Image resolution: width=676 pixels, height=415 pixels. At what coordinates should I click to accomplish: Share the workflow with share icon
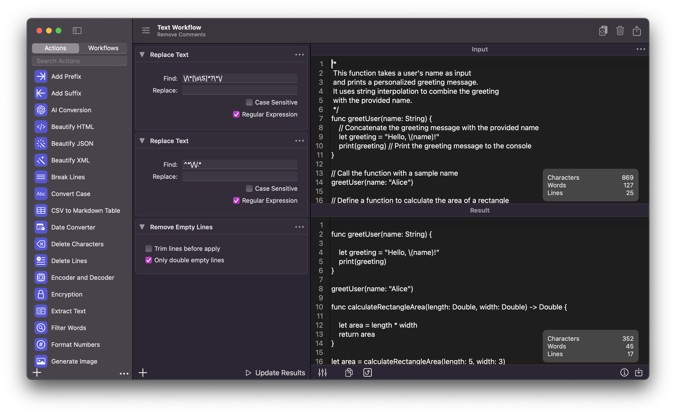(x=637, y=31)
